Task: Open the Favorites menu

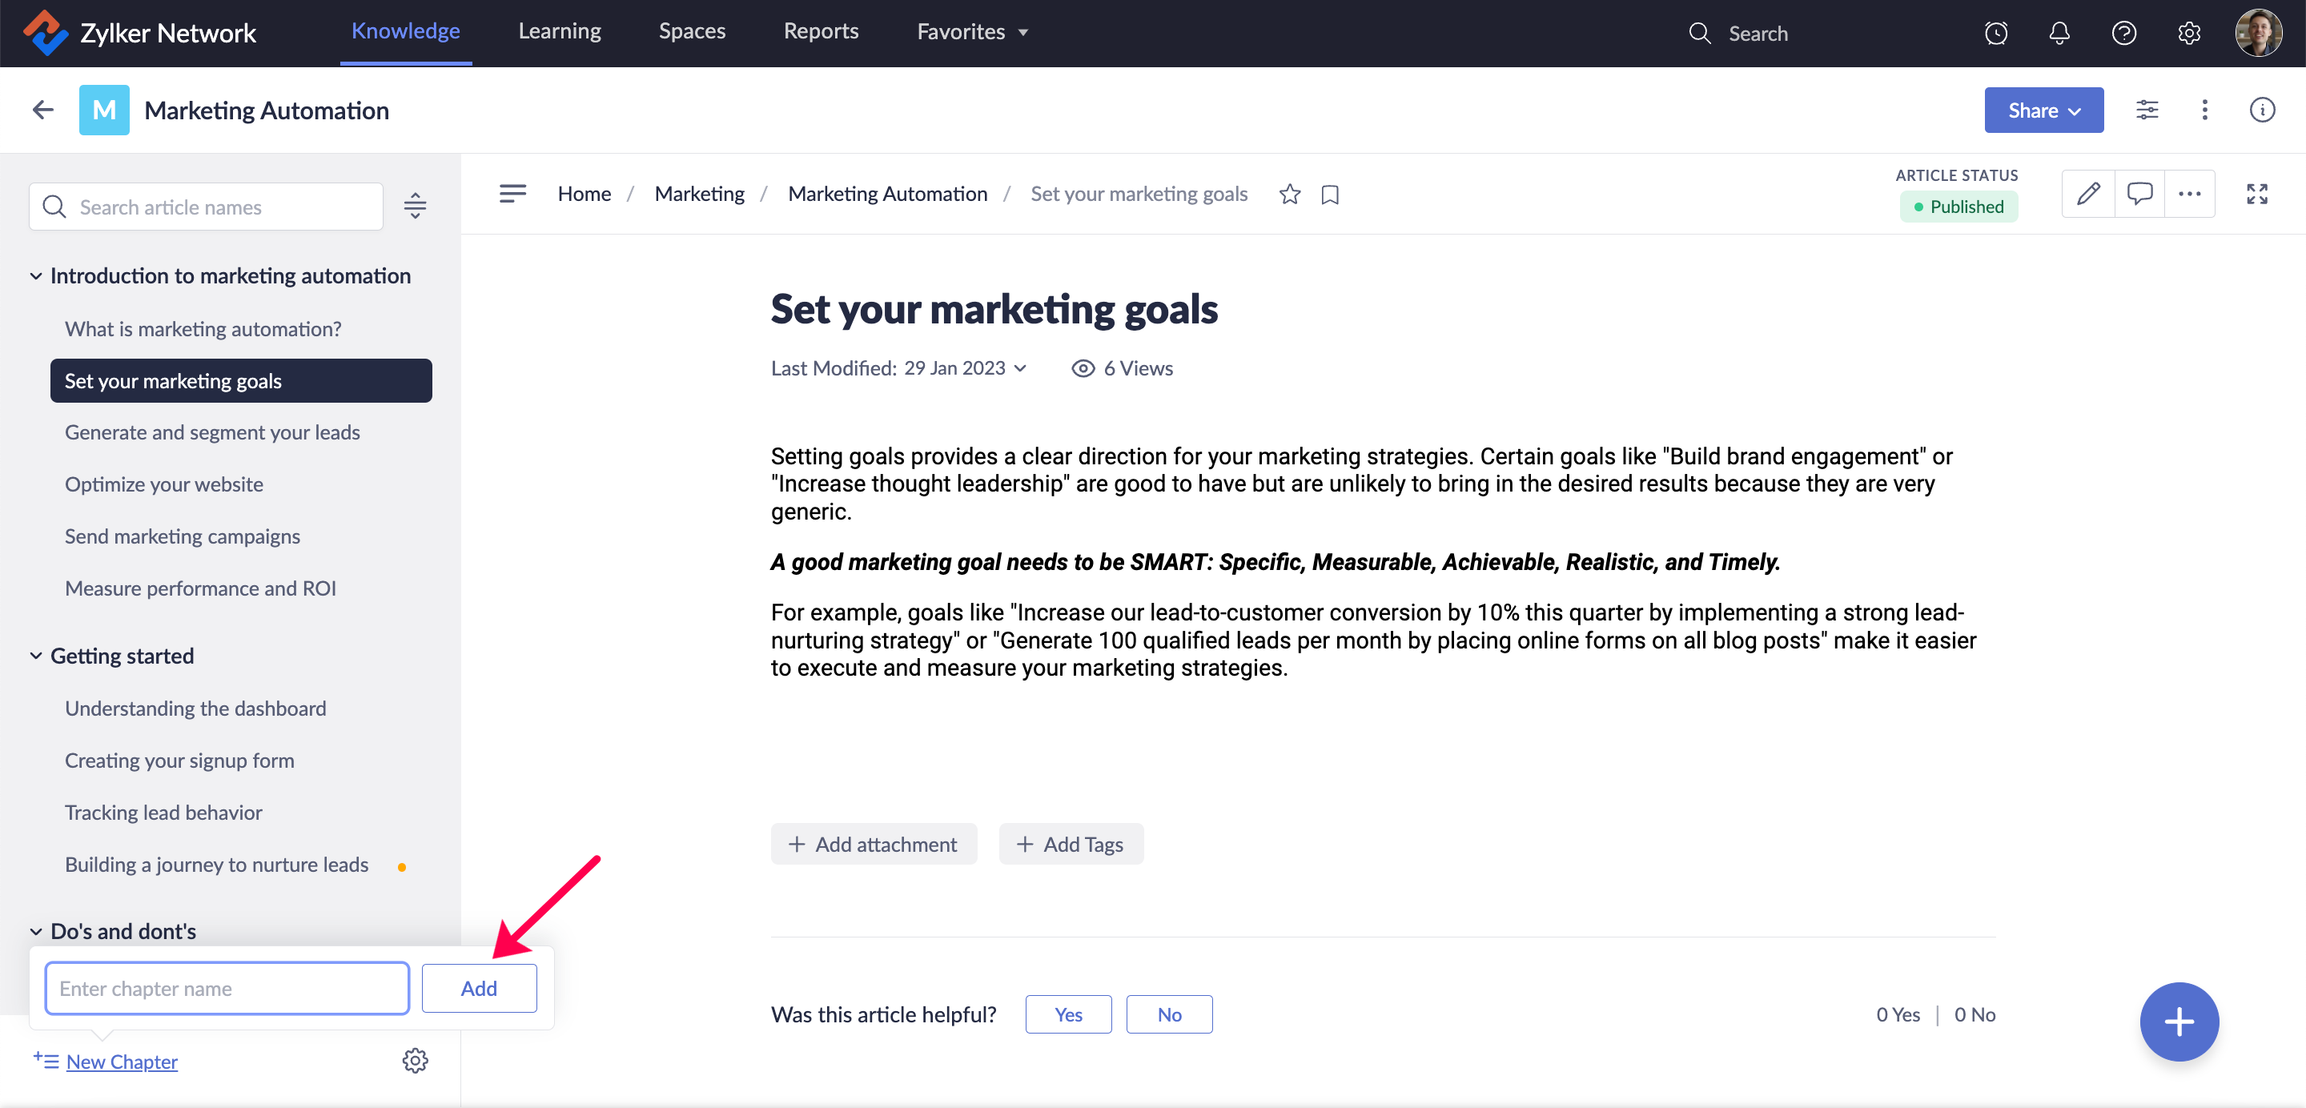Action: click(x=971, y=32)
